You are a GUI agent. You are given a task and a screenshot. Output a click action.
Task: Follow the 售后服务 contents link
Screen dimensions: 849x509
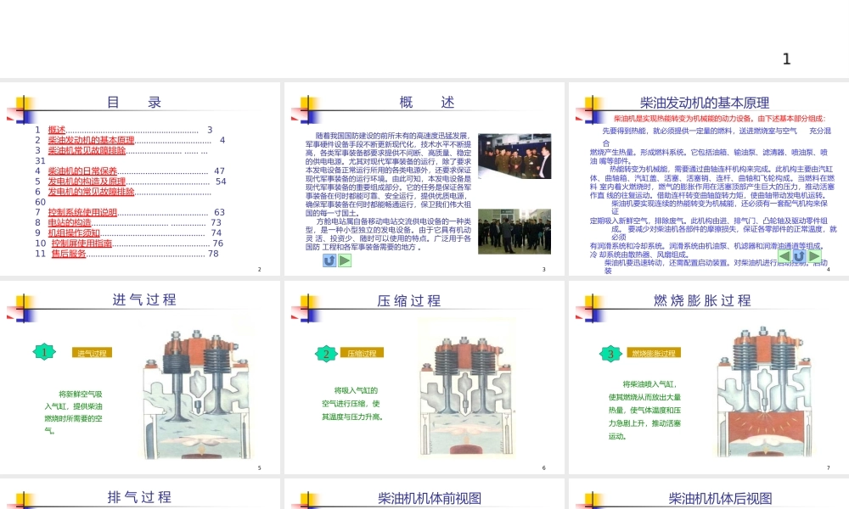pos(69,254)
